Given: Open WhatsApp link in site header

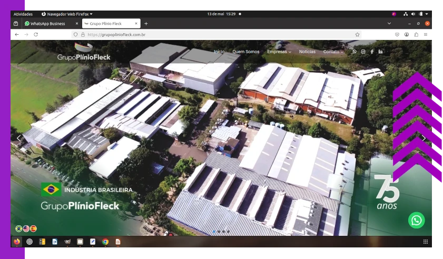Looking at the screenshot, I should tap(355, 52).
